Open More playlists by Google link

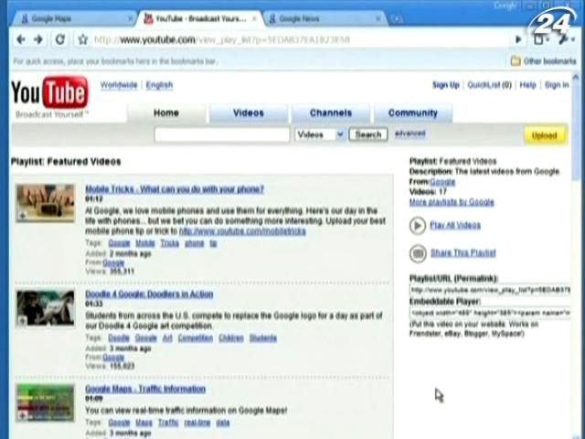click(x=452, y=202)
